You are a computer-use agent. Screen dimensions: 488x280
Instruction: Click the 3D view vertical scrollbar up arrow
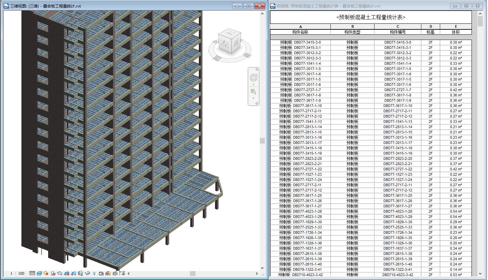point(262,14)
